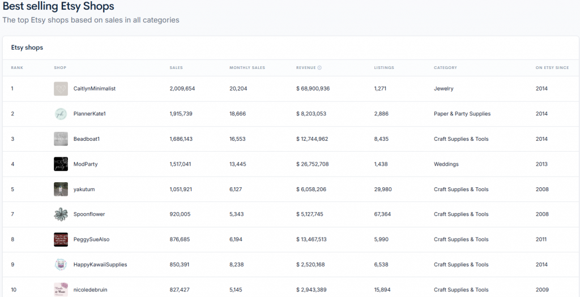The height and width of the screenshot is (297, 580).
Task: Open the ModParty shop link
Action: 86,164
